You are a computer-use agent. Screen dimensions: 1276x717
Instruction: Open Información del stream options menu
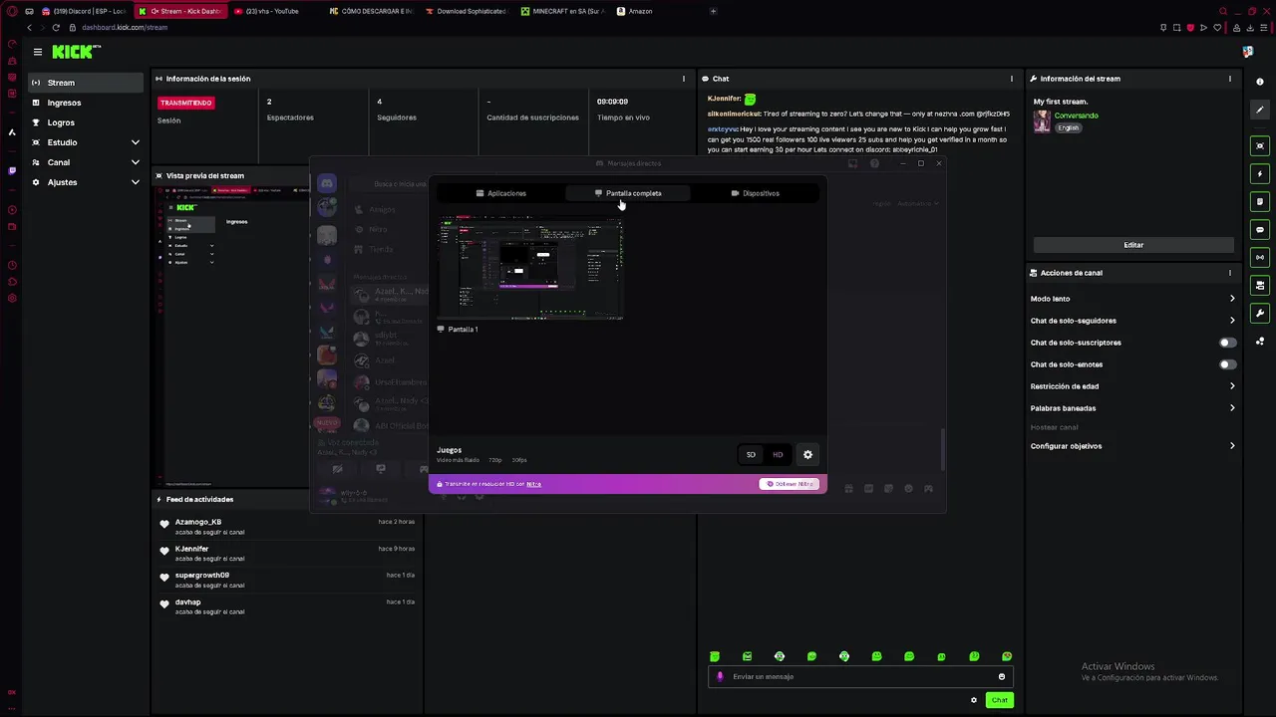pos(1230,79)
